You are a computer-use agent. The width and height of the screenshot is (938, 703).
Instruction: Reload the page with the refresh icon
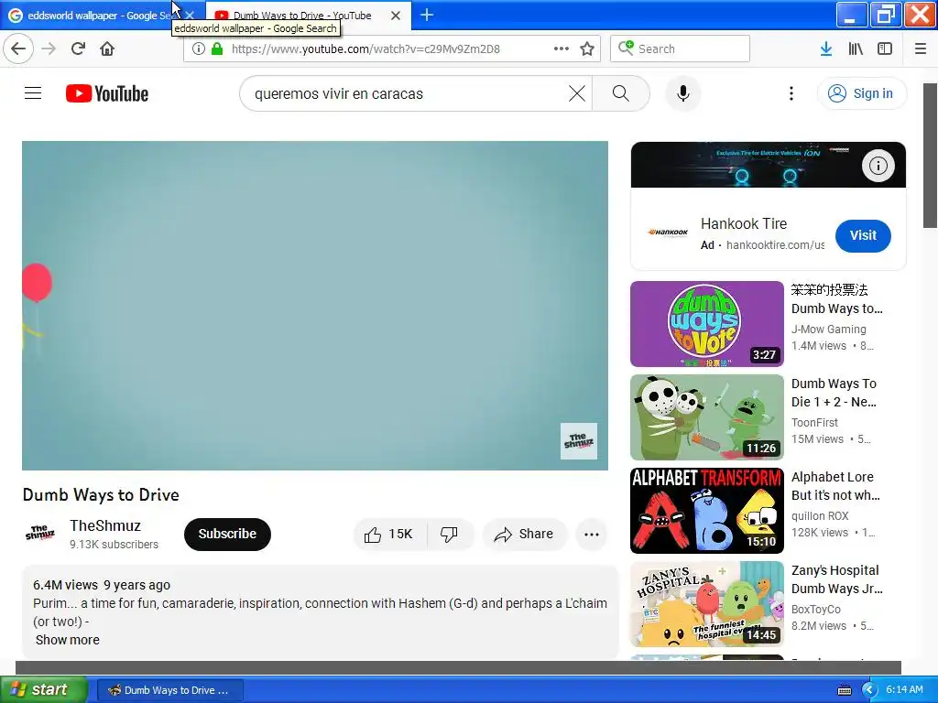pos(78,49)
